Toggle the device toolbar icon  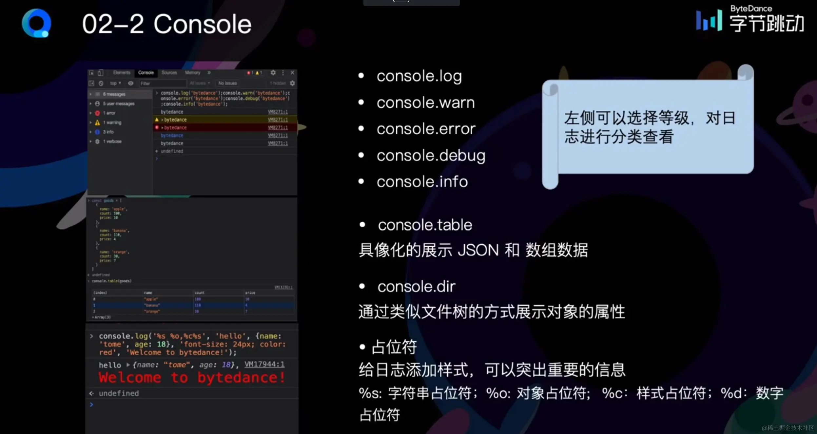pos(100,73)
